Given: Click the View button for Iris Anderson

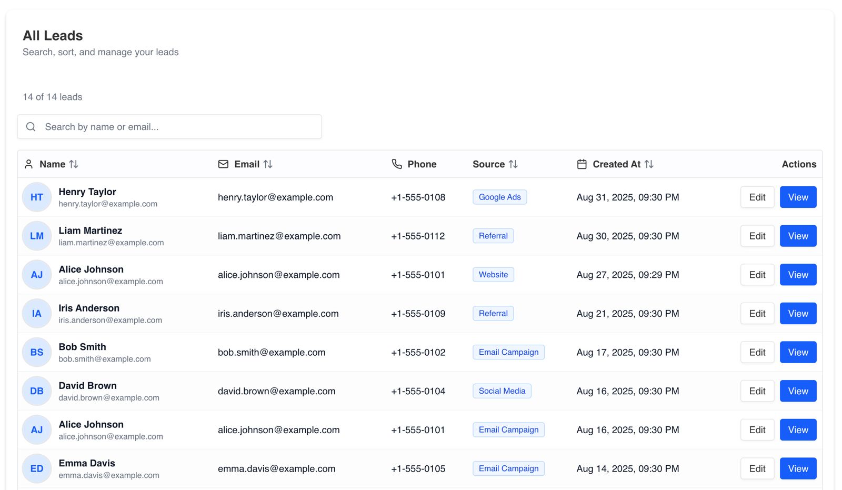Looking at the screenshot, I should 798,313.
